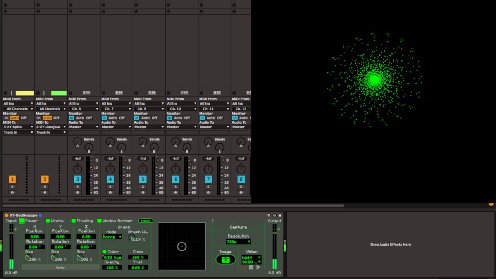The image size is (496, 279).
Task: Open the Resolution dropdown showing 720p
Action: (x=238, y=242)
